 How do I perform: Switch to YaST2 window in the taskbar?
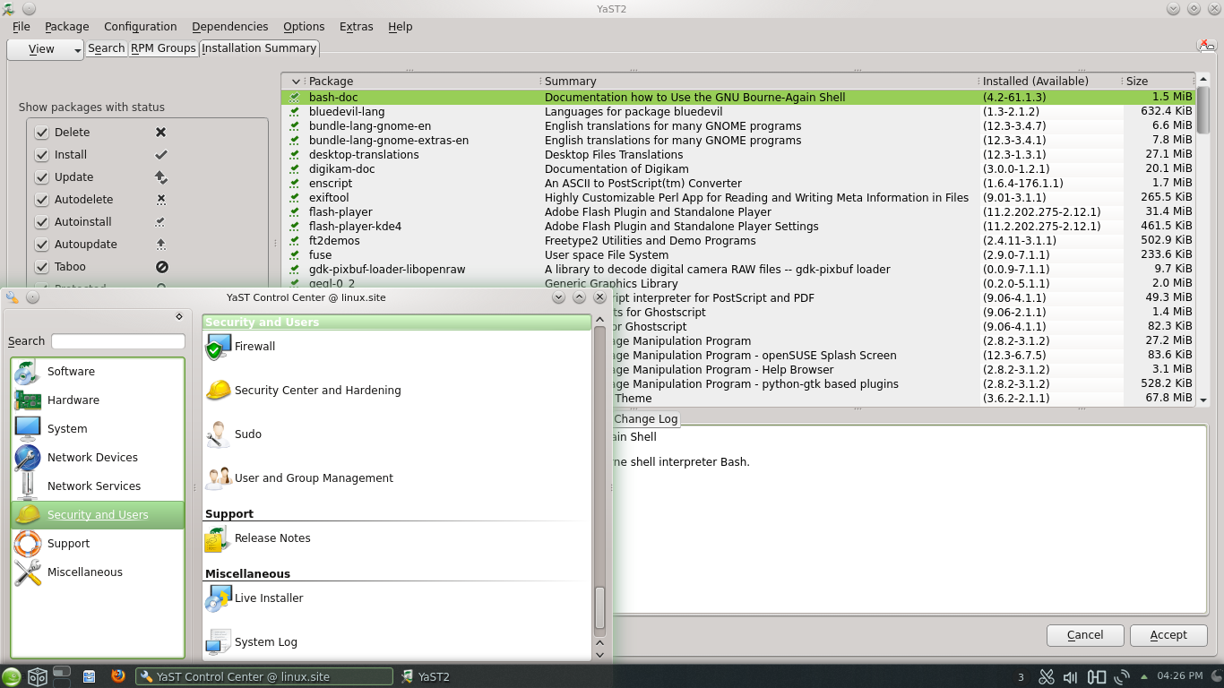426,676
